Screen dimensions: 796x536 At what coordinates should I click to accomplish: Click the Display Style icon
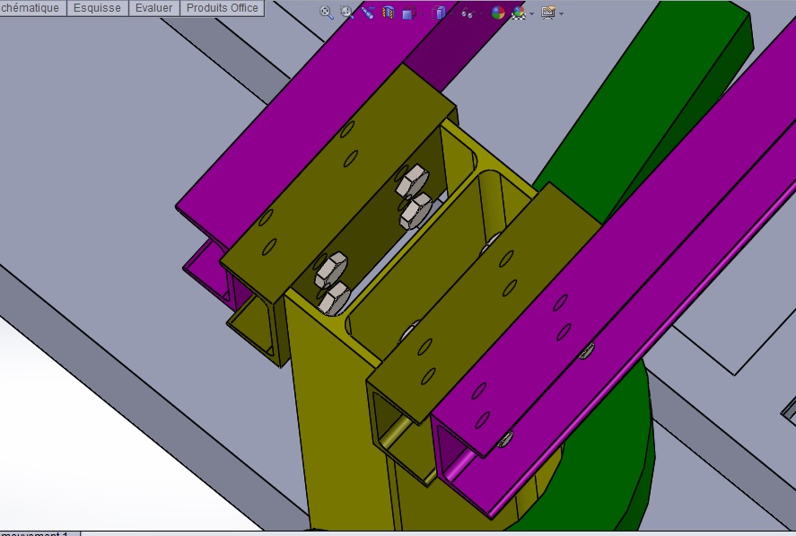pos(438,13)
